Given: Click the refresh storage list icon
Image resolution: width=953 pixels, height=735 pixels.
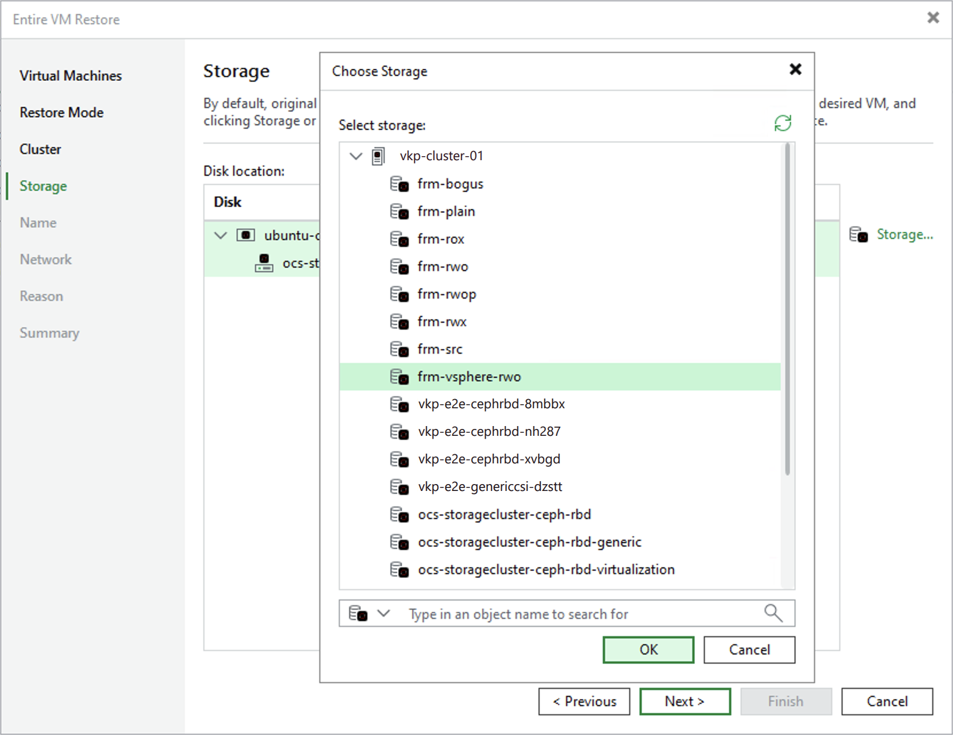Looking at the screenshot, I should pos(782,123).
